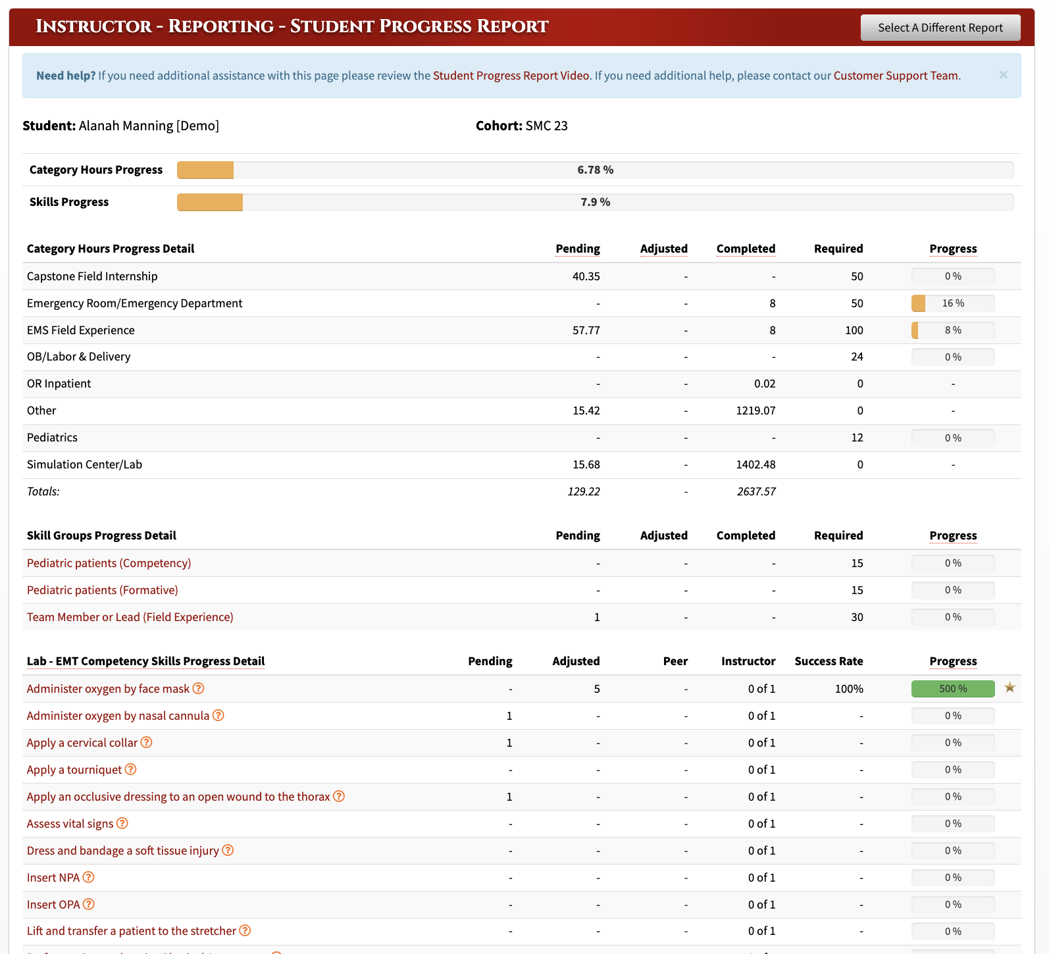Click Select A Different Report button
Screen dimensions: 1049x954
940,28
